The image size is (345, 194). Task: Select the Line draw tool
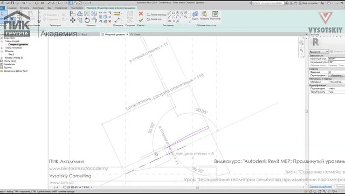click(170, 13)
